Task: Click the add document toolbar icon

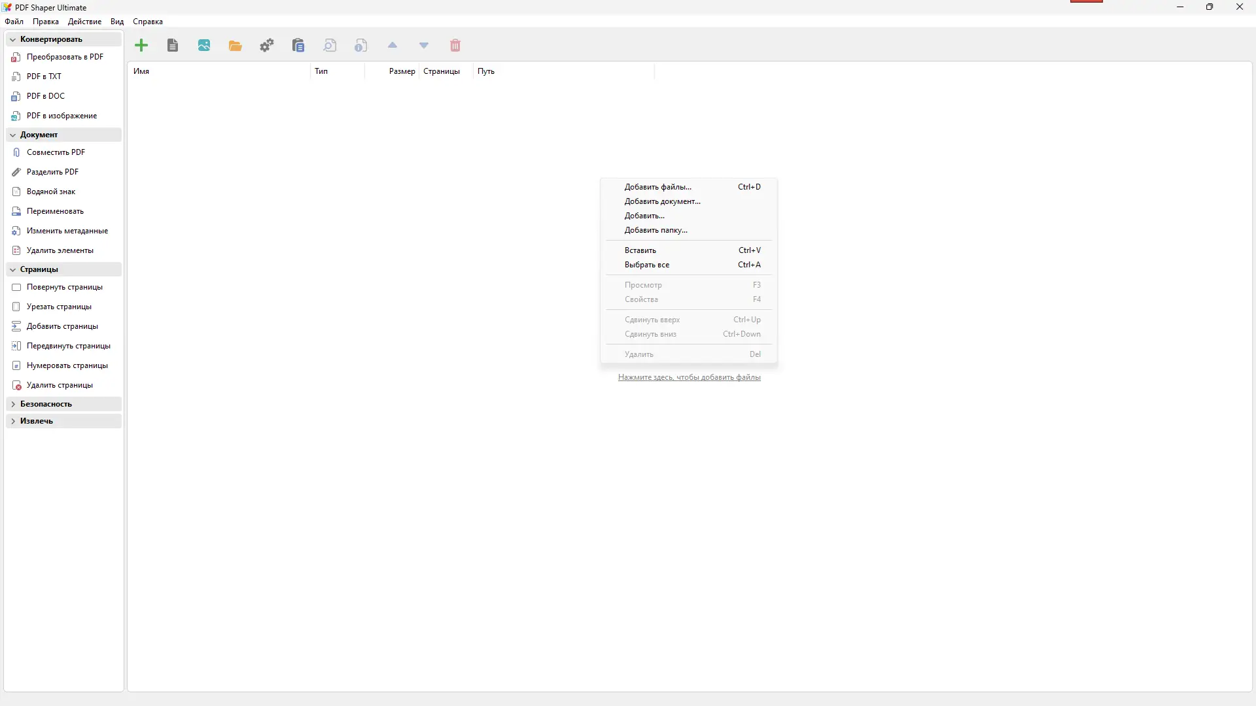Action: (x=173, y=46)
